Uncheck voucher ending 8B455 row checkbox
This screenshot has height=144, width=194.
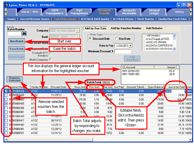6,104
